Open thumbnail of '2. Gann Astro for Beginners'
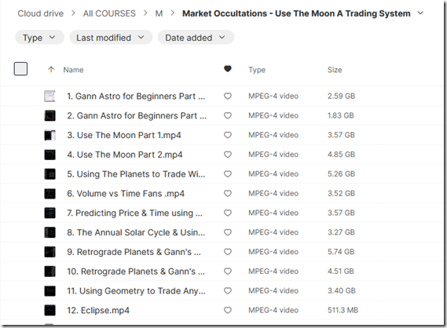 (50, 115)
